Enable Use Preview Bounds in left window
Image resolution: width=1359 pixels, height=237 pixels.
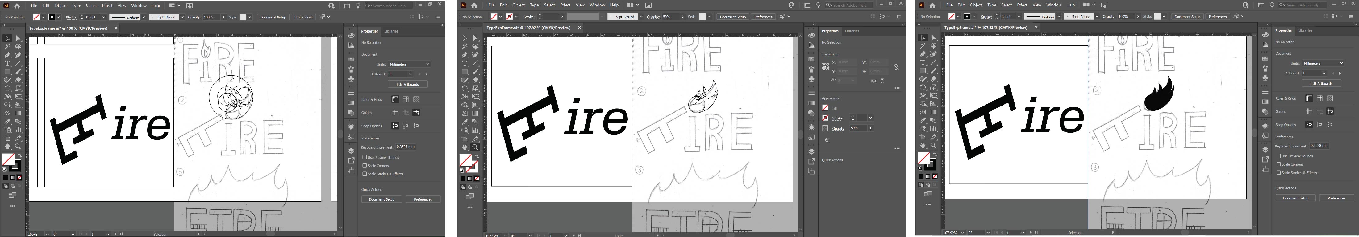tap(365, 157)
